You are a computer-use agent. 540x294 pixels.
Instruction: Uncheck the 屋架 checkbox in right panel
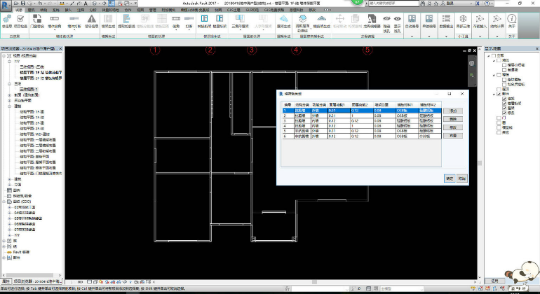(504, 108)
